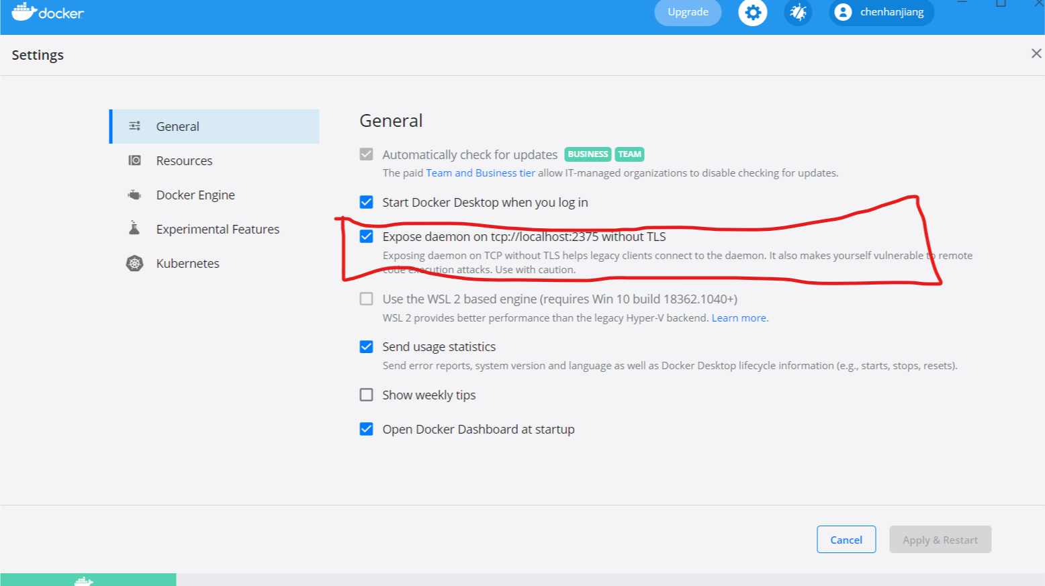
Task: Open the Team and Business tier link
Action: (x=480, y=173)
